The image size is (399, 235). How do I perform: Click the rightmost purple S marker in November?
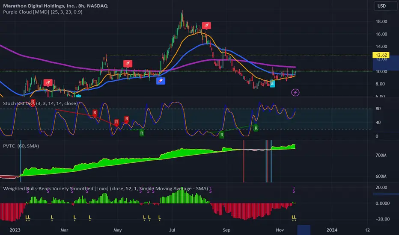pos(294,191)
